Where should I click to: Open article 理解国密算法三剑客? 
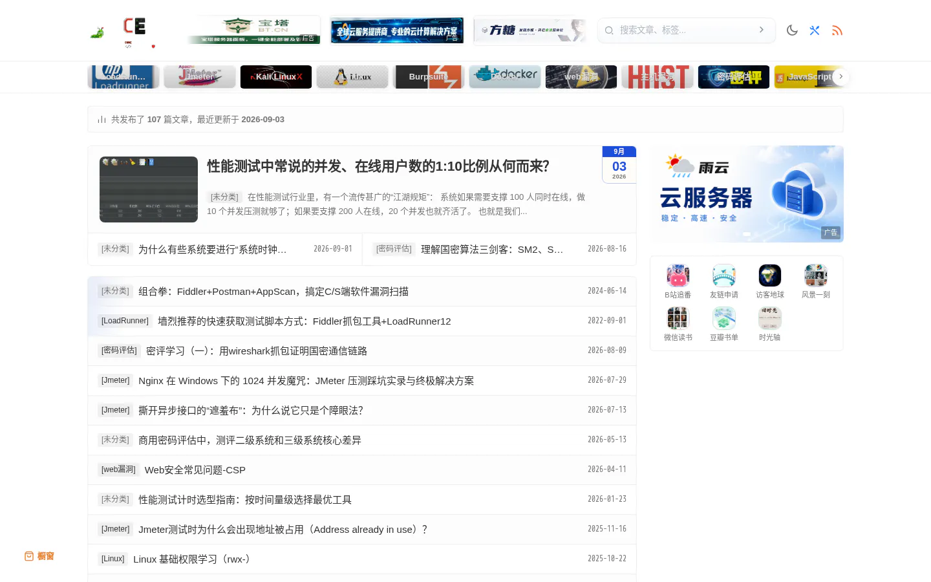click(492, 249)
